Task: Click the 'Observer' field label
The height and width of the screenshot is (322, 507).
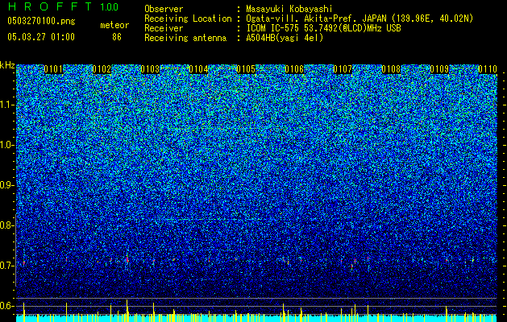Action: [x=164, y=9]
